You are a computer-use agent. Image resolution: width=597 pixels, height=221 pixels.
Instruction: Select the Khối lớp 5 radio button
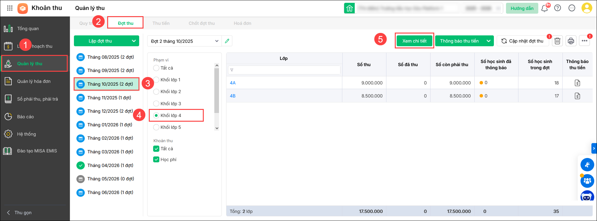click(156, 127)
